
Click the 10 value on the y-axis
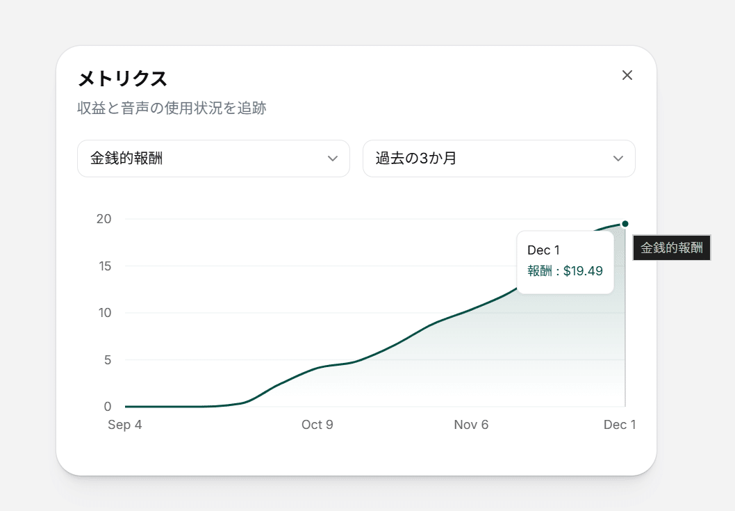(x=104, y=313)
